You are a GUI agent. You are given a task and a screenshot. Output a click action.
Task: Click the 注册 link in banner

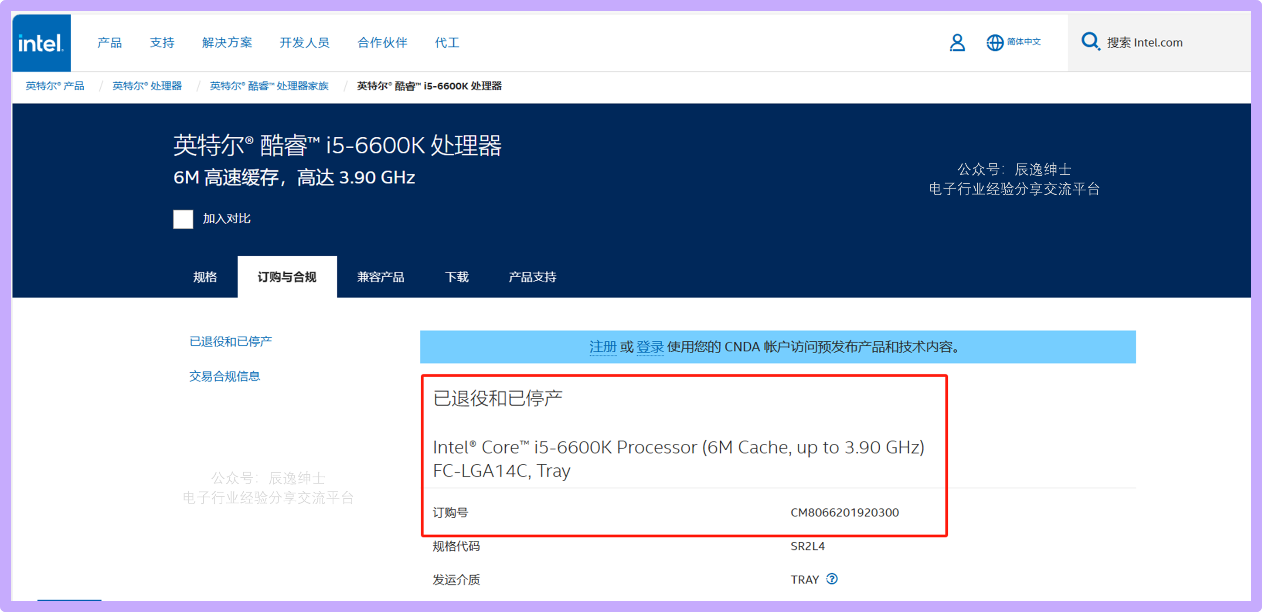[x=602, y=347]
